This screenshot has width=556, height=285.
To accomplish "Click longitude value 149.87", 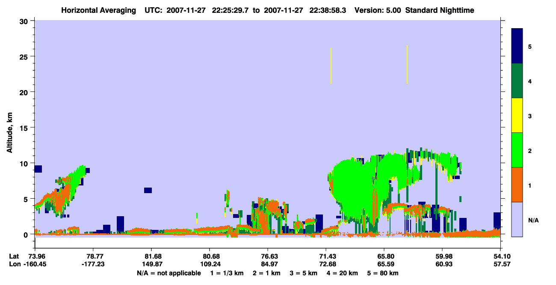I will (151, 264).
